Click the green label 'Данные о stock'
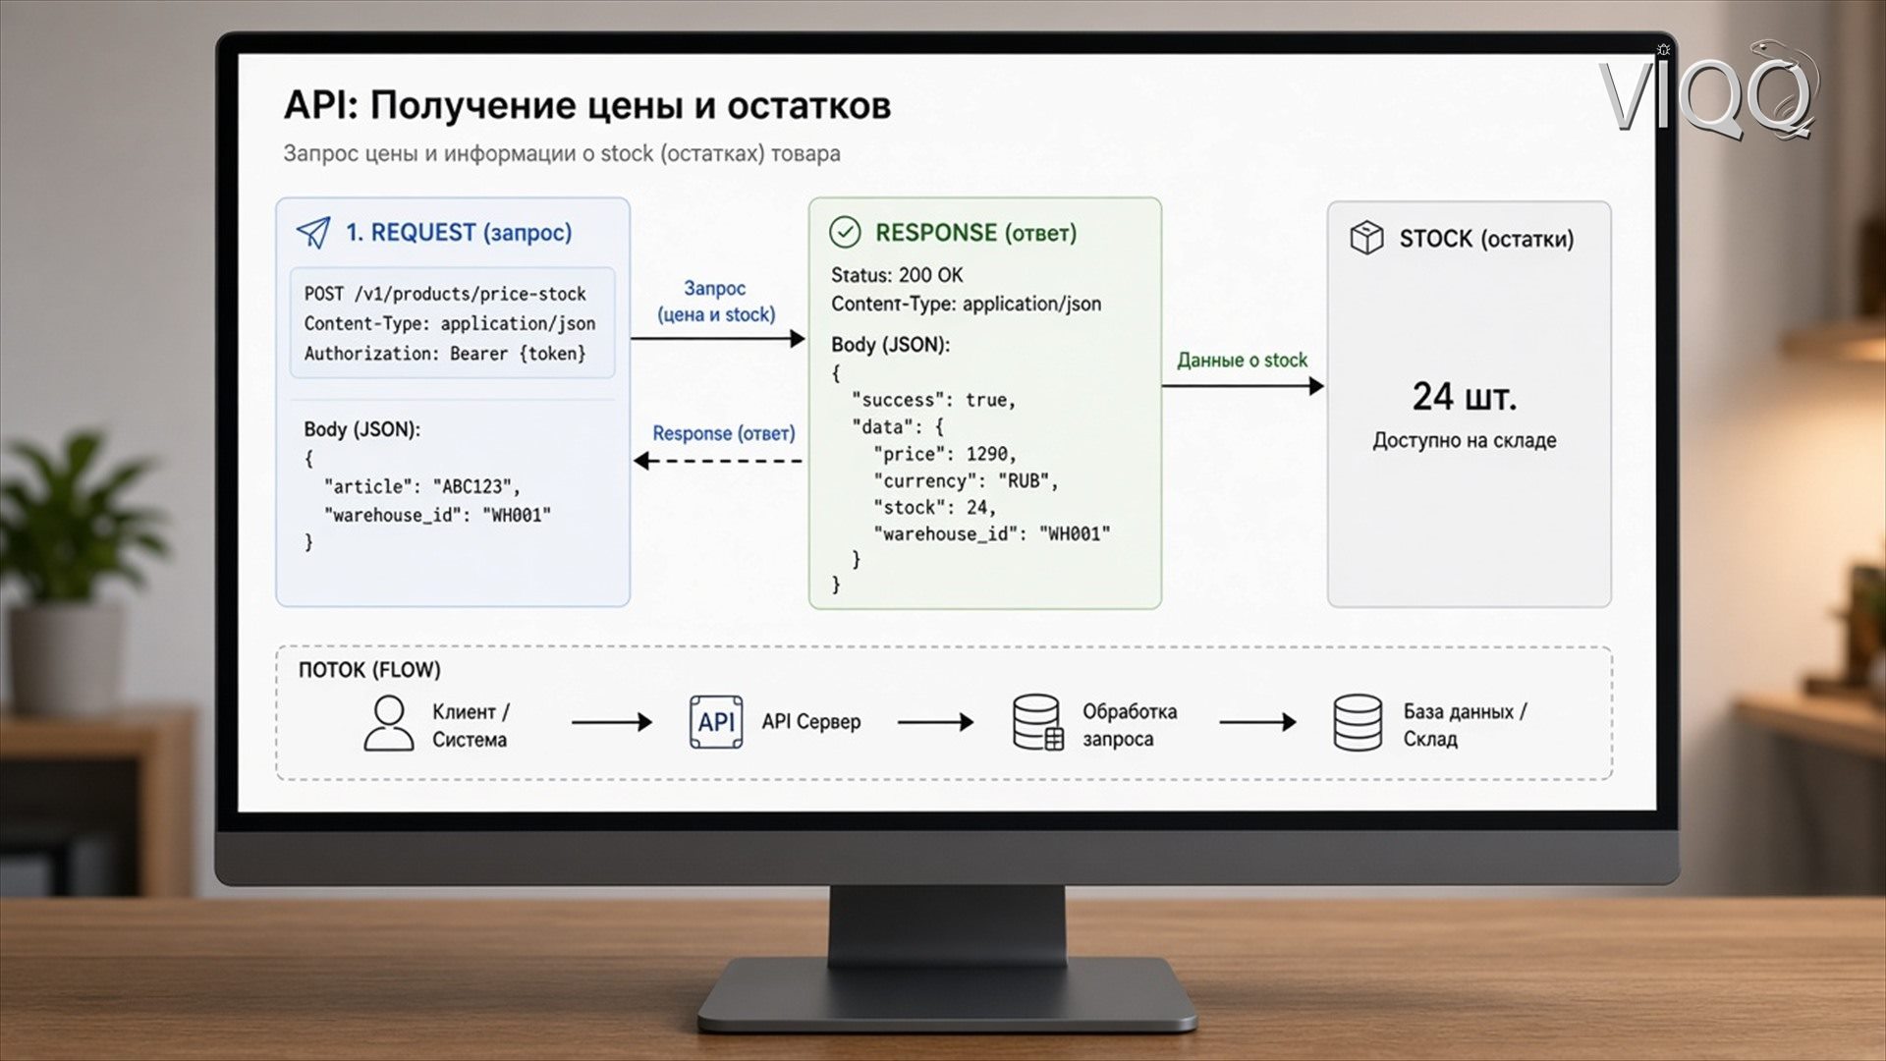Viewport: 1886px width, 1061px height. click(1243, 361)
